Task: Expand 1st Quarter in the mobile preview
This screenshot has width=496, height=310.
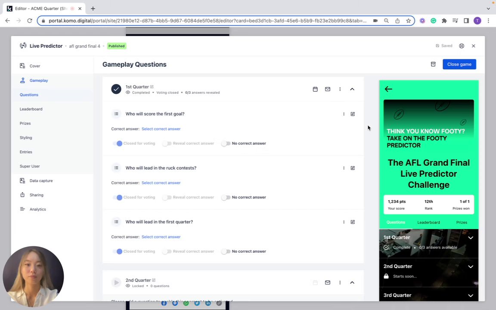Action: (x=470, y=238)
